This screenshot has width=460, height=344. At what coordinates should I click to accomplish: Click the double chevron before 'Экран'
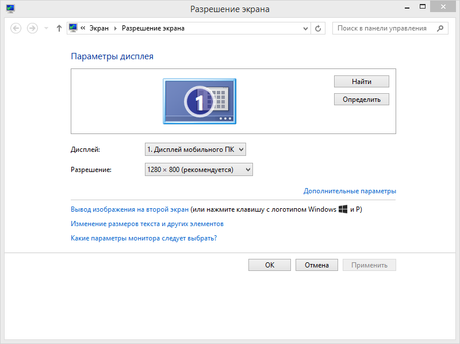click(83, 28)
